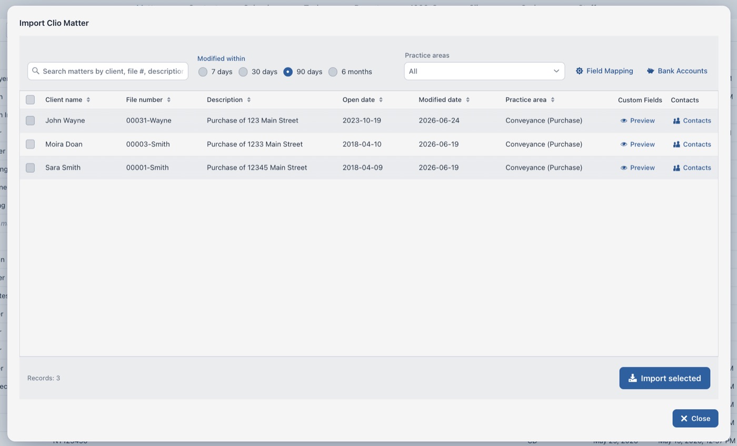Viewport: 737px width, 446px height.
Task: Check the Moira Doan row checkbox
Action: pyautogui.click(x=30, y=144)
